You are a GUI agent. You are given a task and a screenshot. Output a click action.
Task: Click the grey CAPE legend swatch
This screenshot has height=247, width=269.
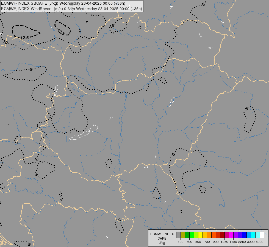(178, 235)
